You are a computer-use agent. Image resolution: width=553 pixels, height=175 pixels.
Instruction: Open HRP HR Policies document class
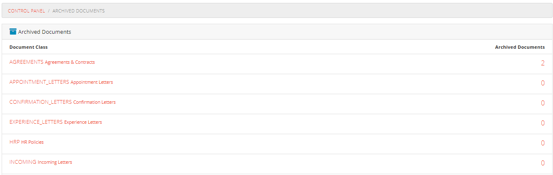26,142
